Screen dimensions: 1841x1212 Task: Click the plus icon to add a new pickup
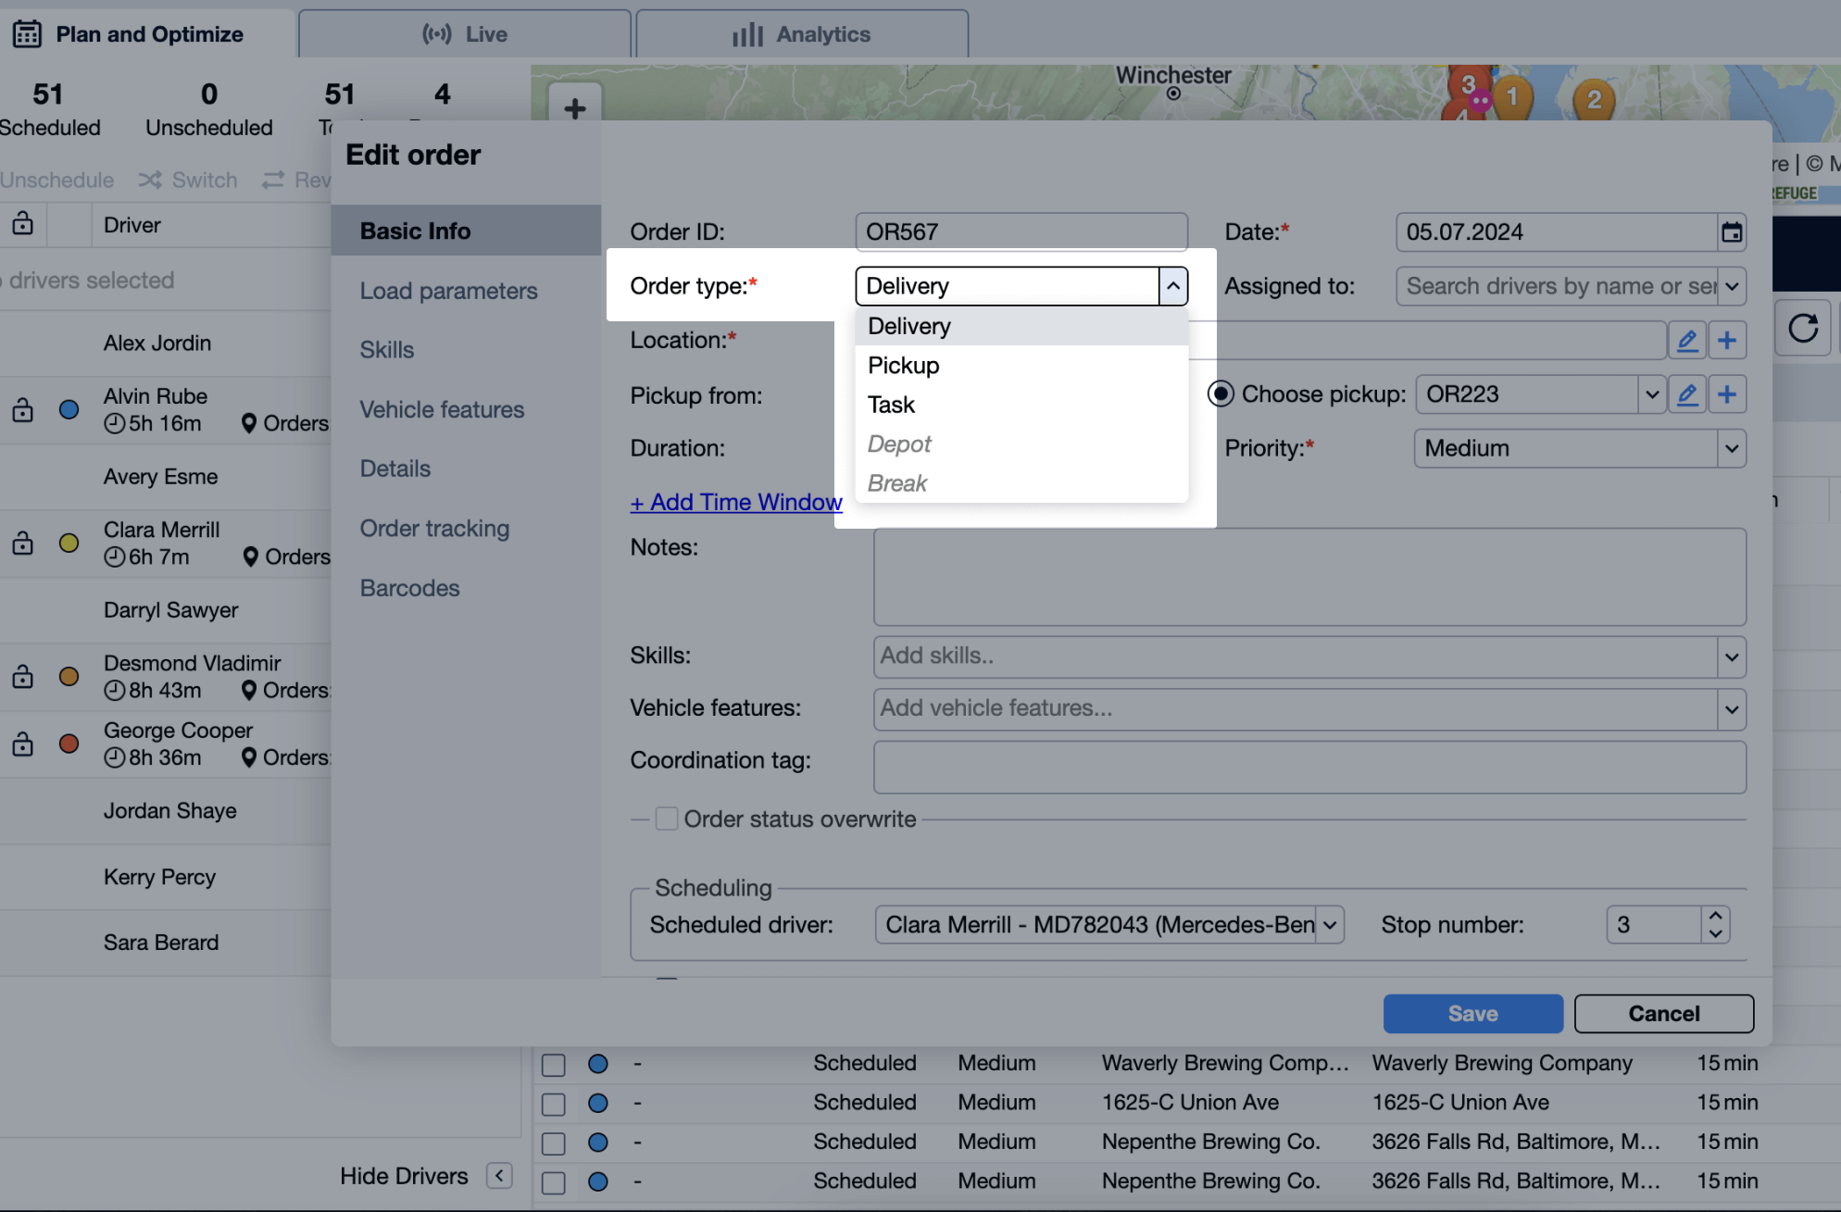(1727, 394)
